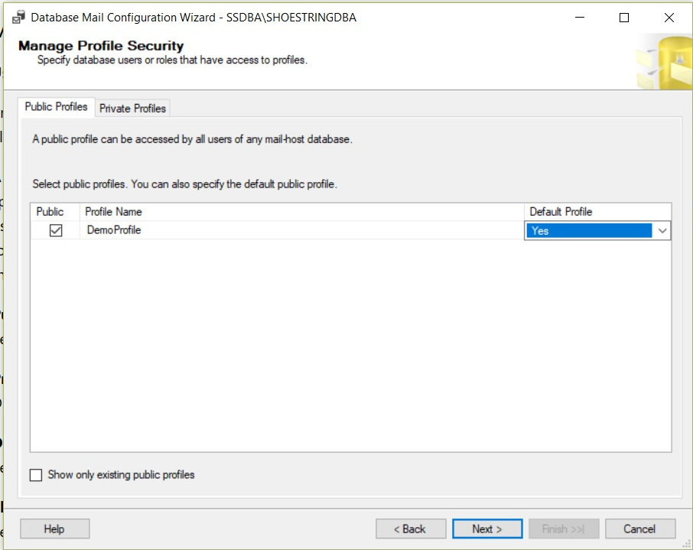Click the Next button to continue
Viewport: 693px width, 550px height.
coord(487,528)
